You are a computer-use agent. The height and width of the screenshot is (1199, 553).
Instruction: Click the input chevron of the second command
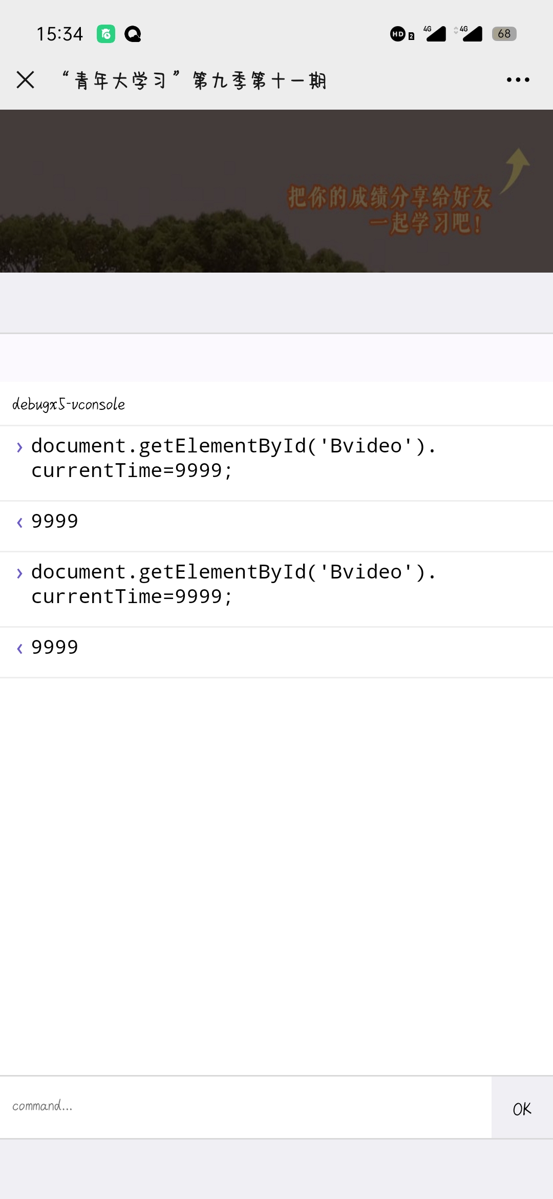(19, 573)
